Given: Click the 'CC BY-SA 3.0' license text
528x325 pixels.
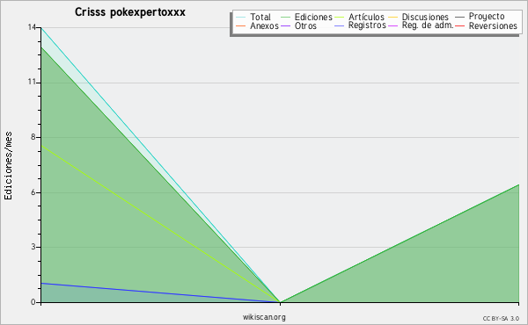Looking at the screenshot, I should tap(501, 319).
